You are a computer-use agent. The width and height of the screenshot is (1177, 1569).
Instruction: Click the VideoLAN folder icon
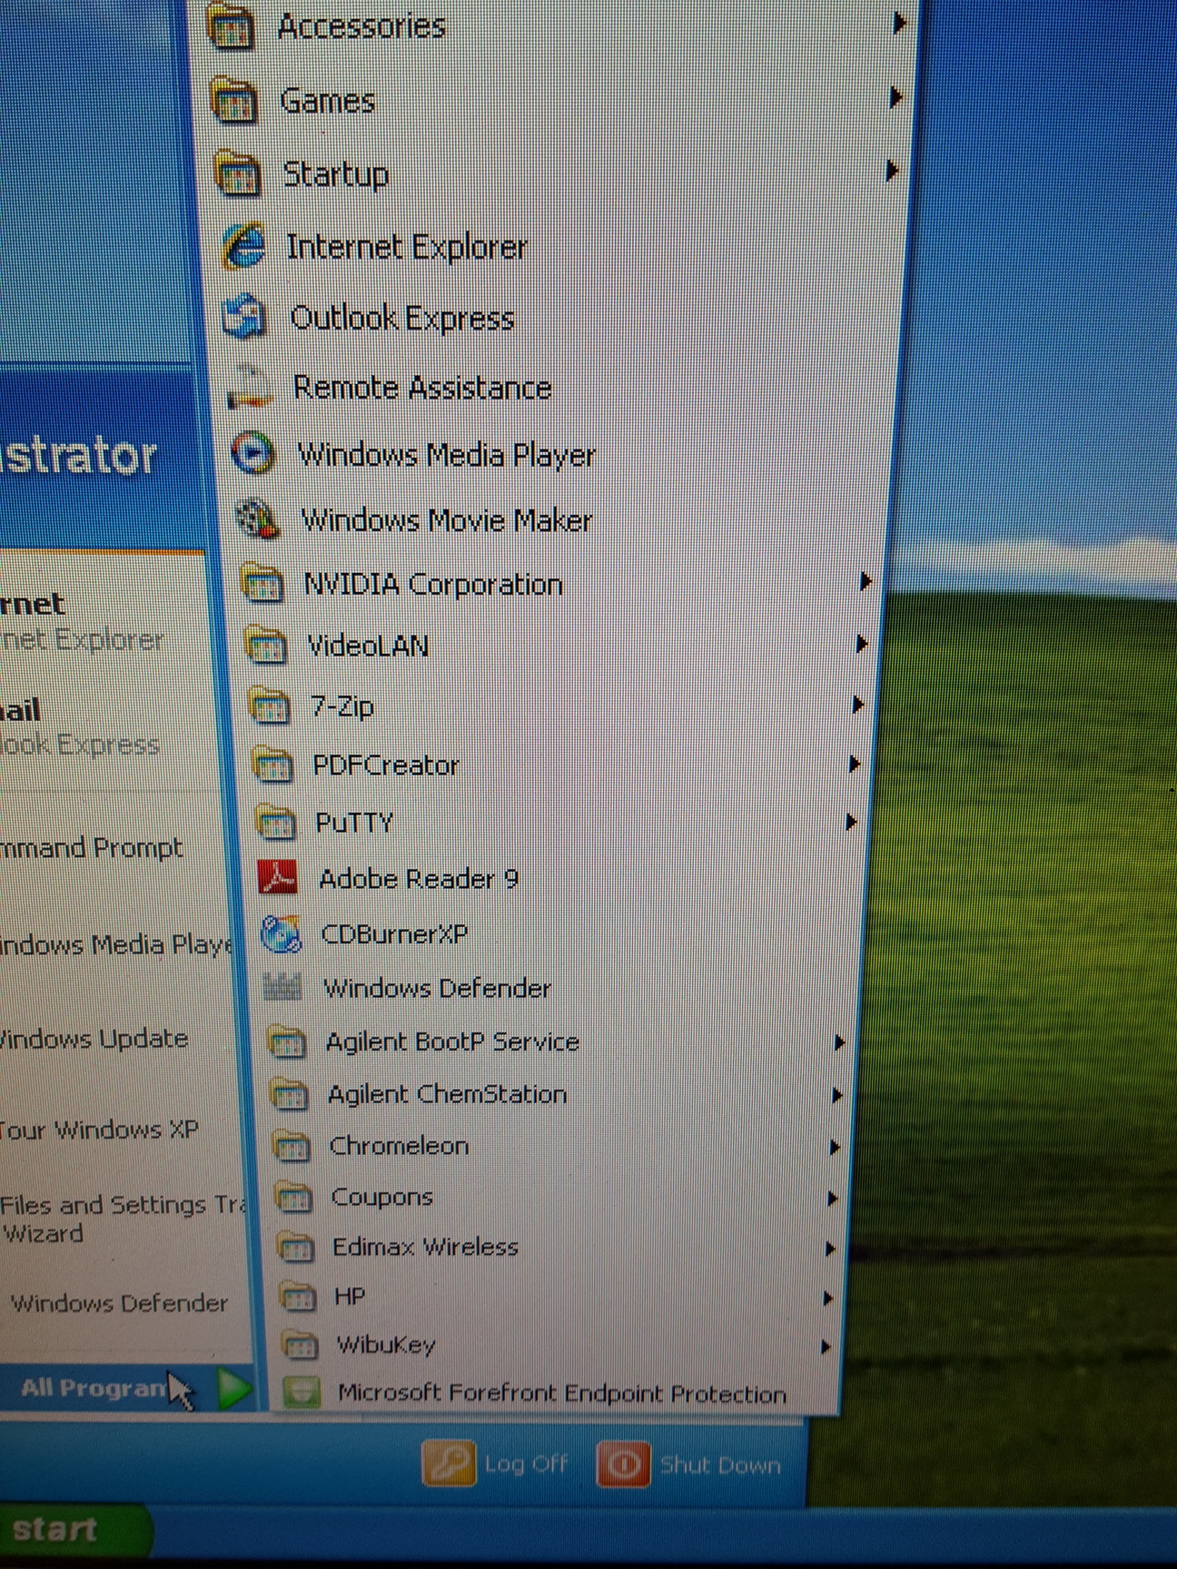click(x=265, y=645)
